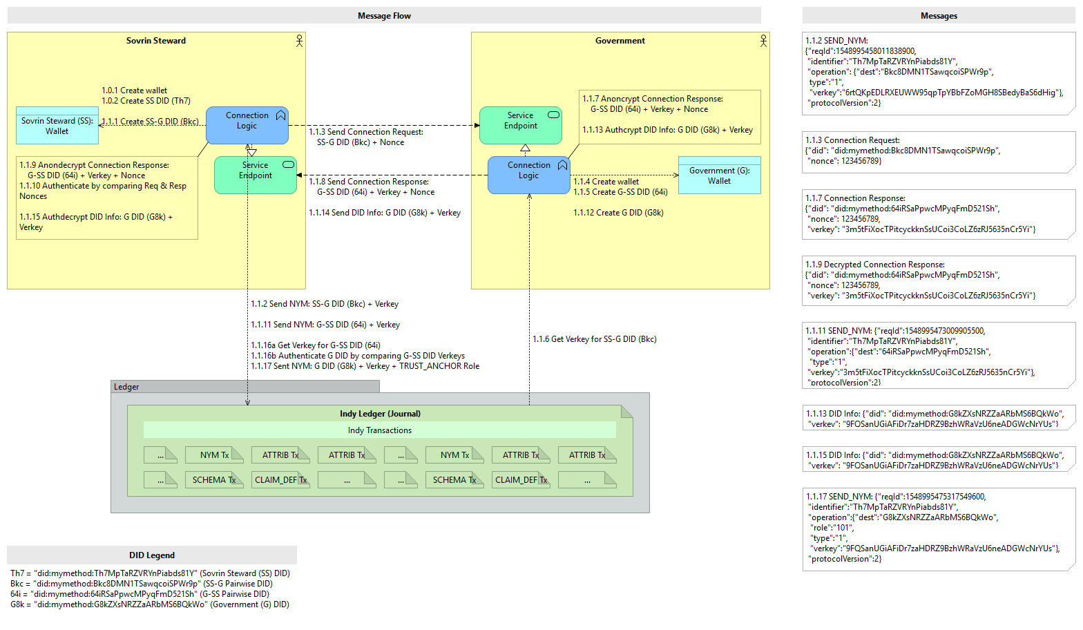Click label '1.0.1 Create wallet'

pos(135,90)
